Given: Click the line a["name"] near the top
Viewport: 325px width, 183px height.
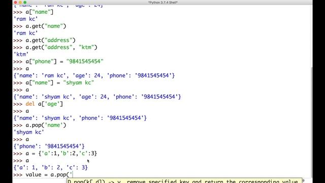Looking at the screenshot, I should point(33,12).
